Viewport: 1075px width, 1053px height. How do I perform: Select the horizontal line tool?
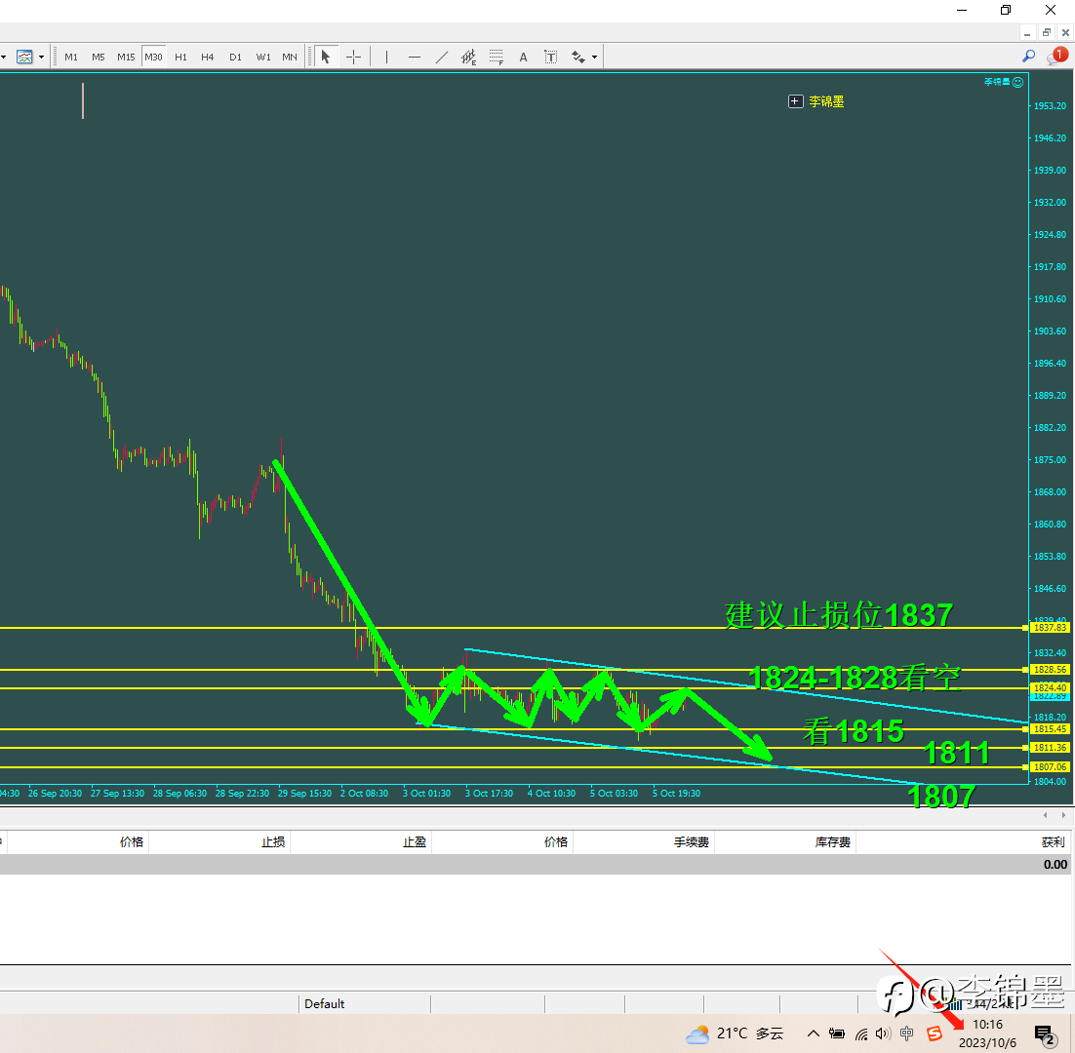pyautogui.click(x=414, y=57)
